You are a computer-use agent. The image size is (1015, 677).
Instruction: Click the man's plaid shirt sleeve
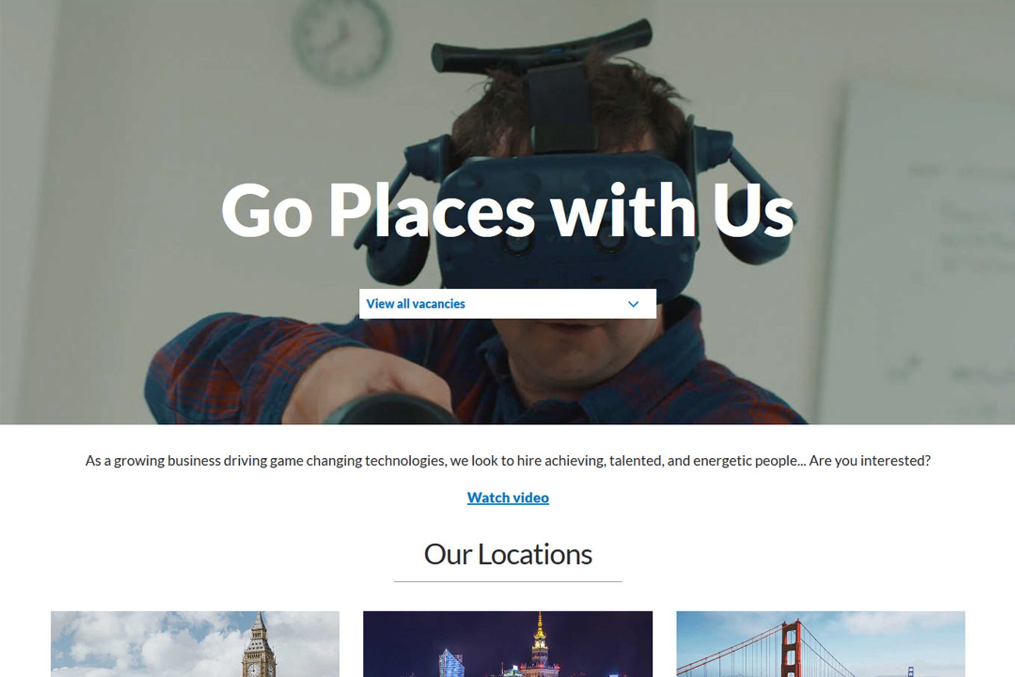tap(254, 368)
